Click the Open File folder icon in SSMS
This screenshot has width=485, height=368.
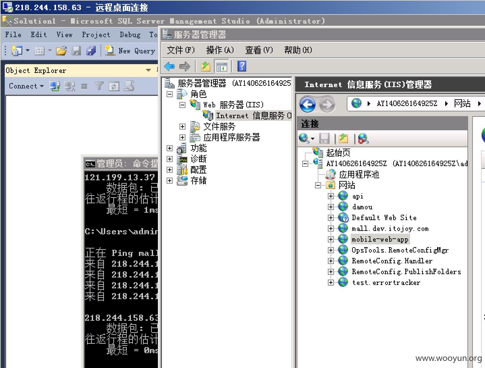[x=61, y=51]
